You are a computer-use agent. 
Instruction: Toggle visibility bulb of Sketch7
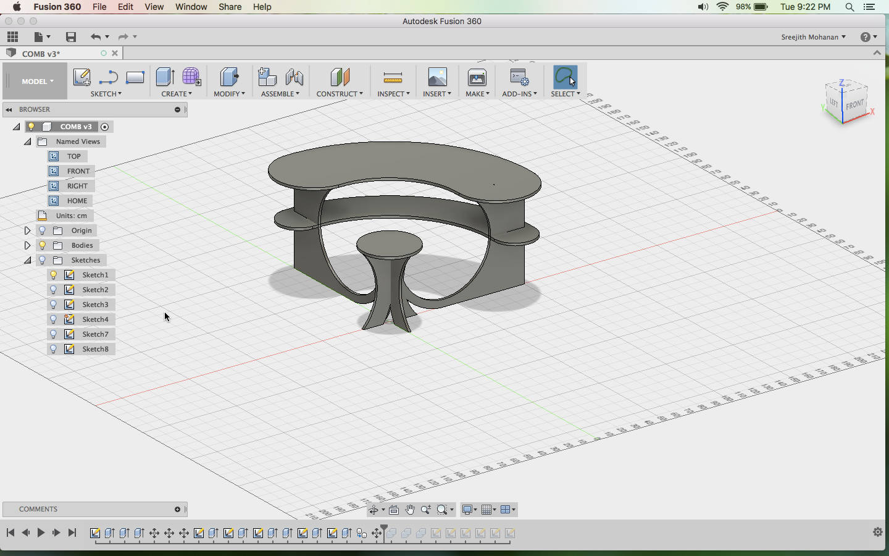pyautogui.click(x=54, y=334)
